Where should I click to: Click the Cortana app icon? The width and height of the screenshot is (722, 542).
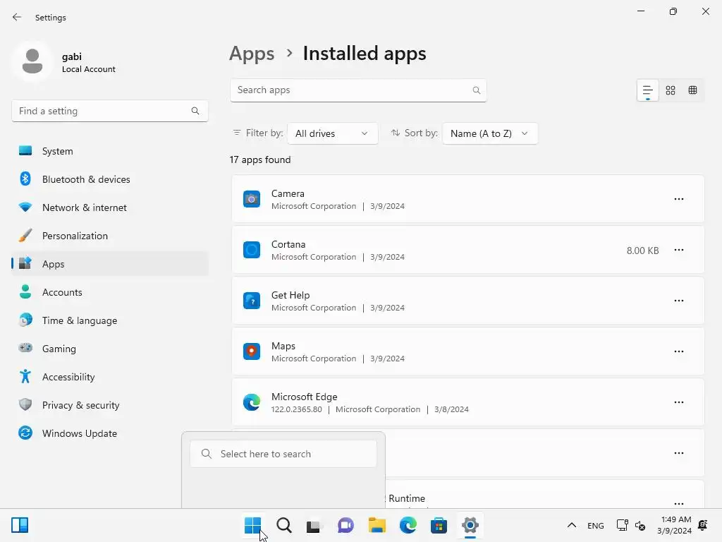[252, 250]
